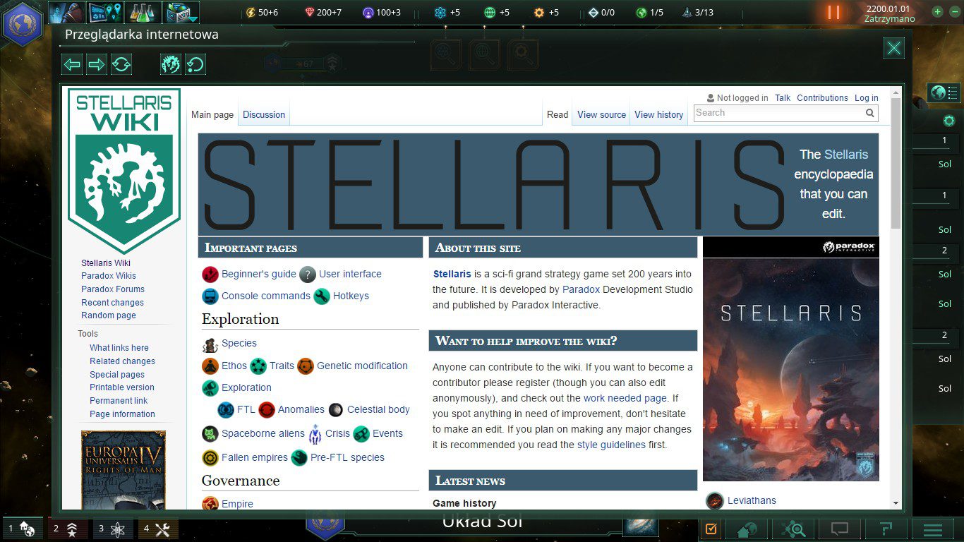Click the minerals resource 200+7
This screenshot has height=542, width=964.
[323, 13]
